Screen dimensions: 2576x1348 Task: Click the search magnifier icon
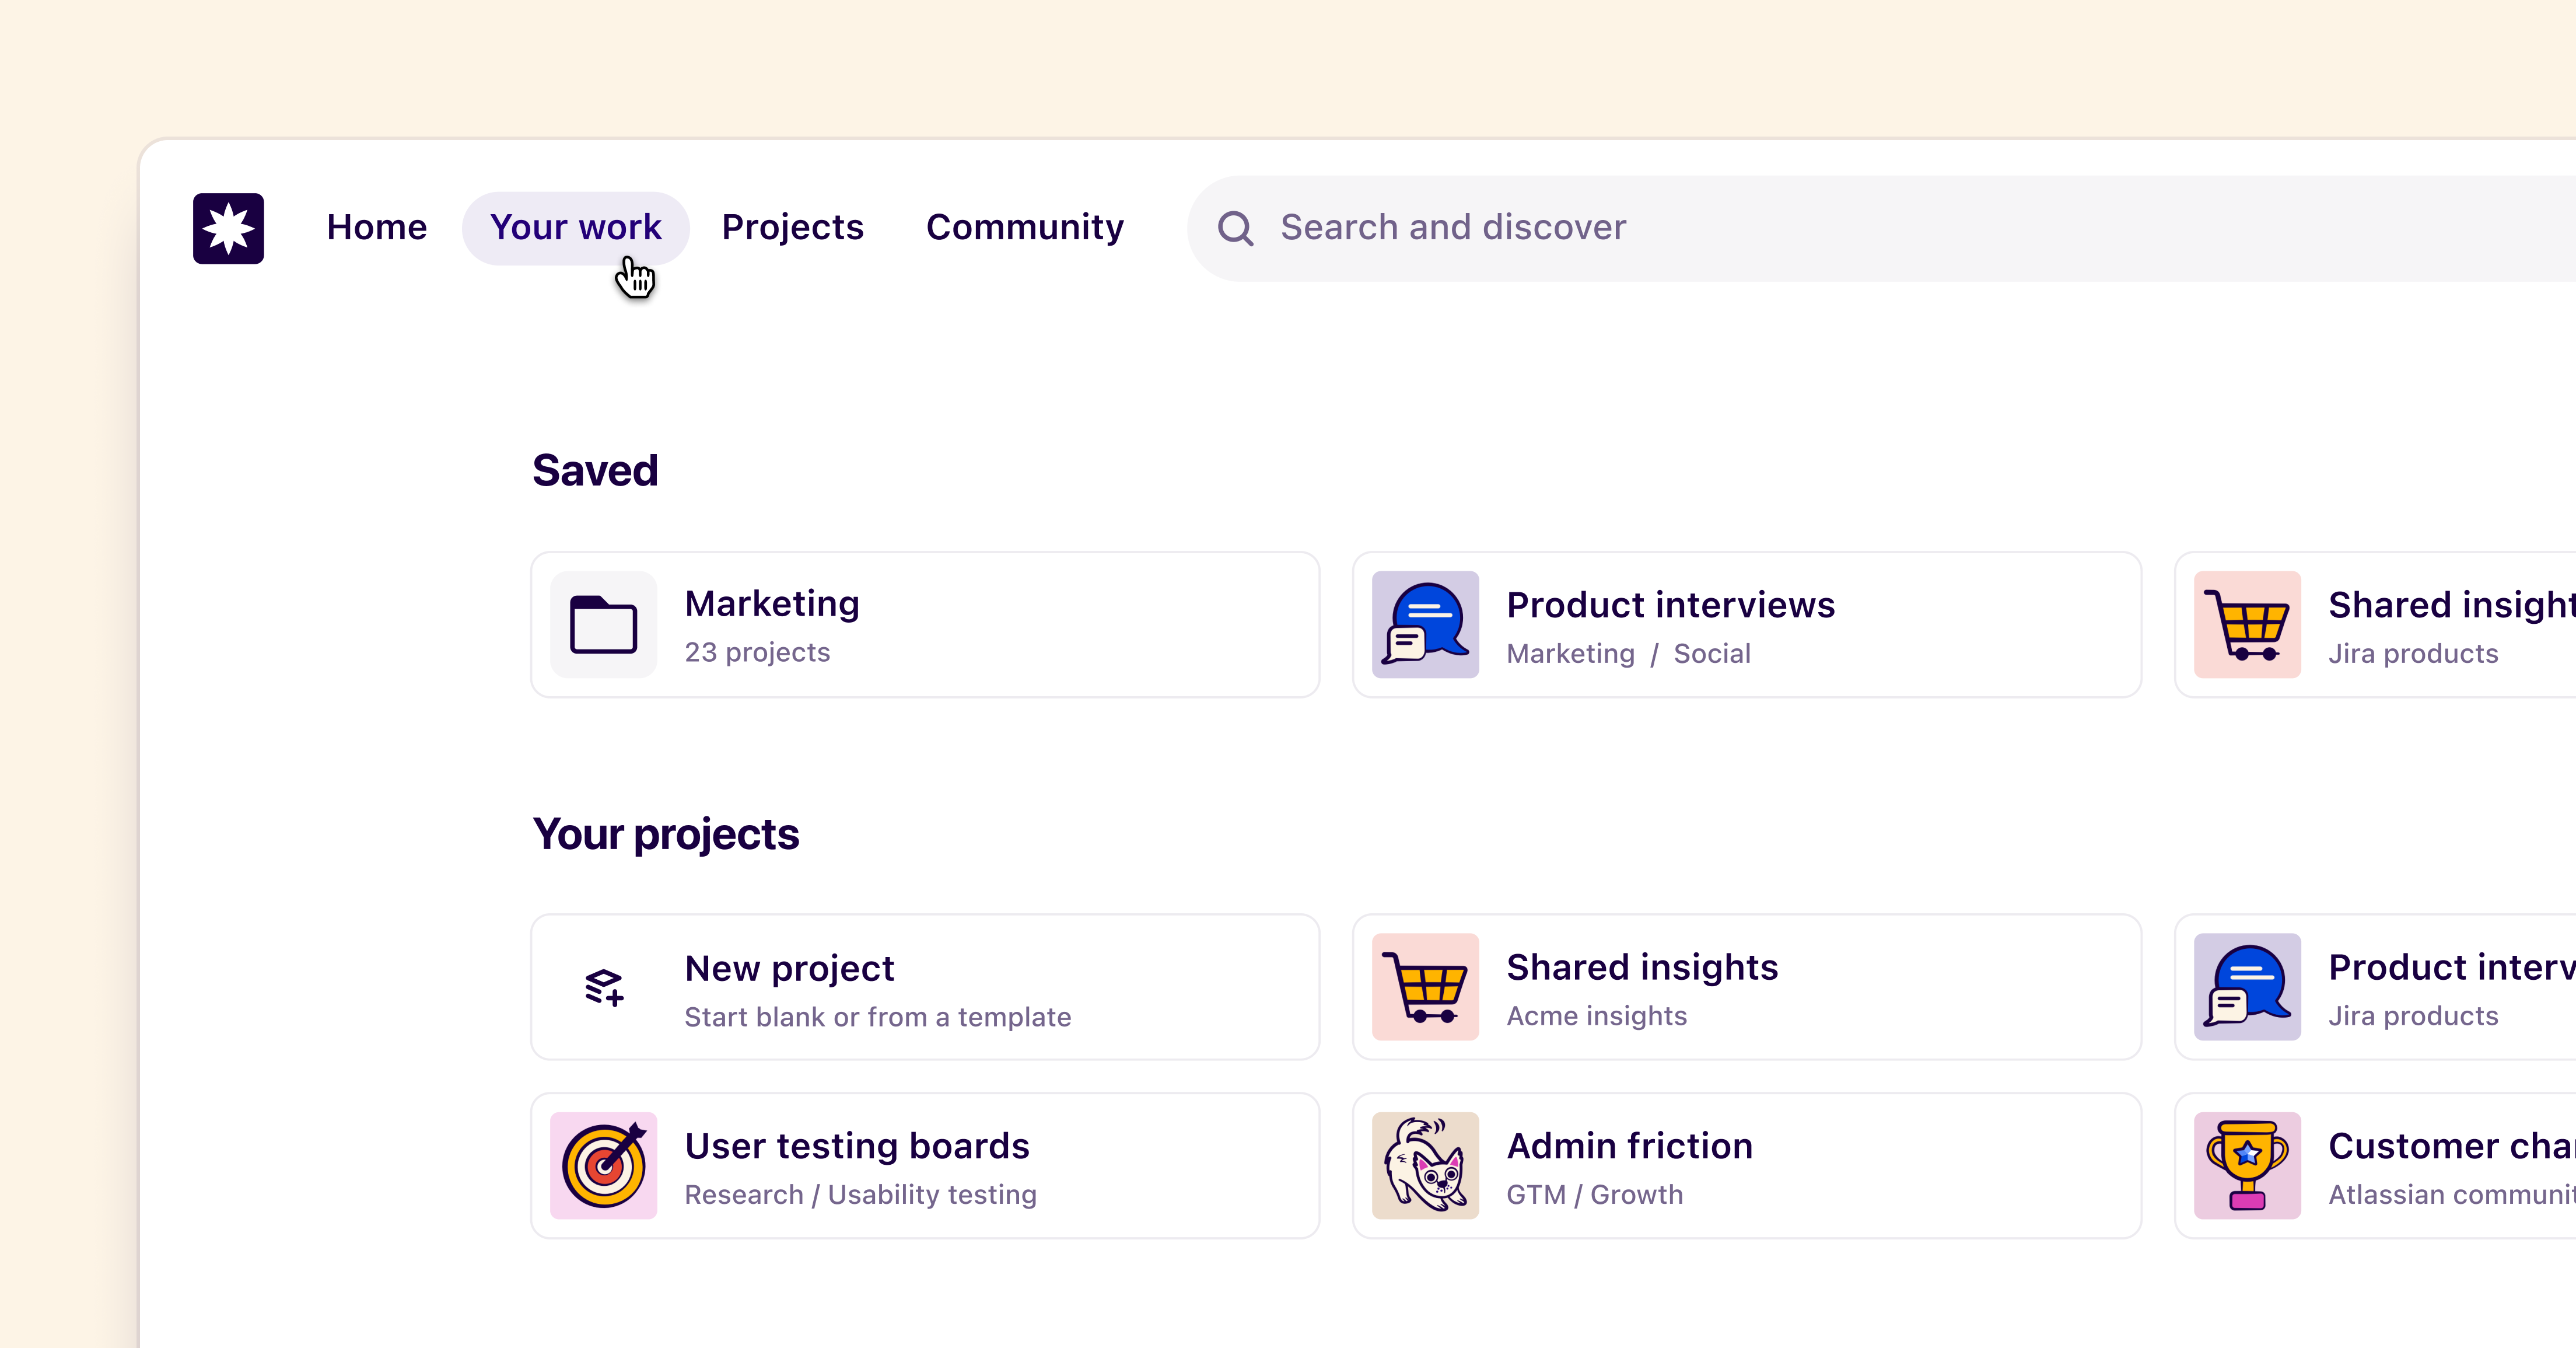coord(1236,227)
